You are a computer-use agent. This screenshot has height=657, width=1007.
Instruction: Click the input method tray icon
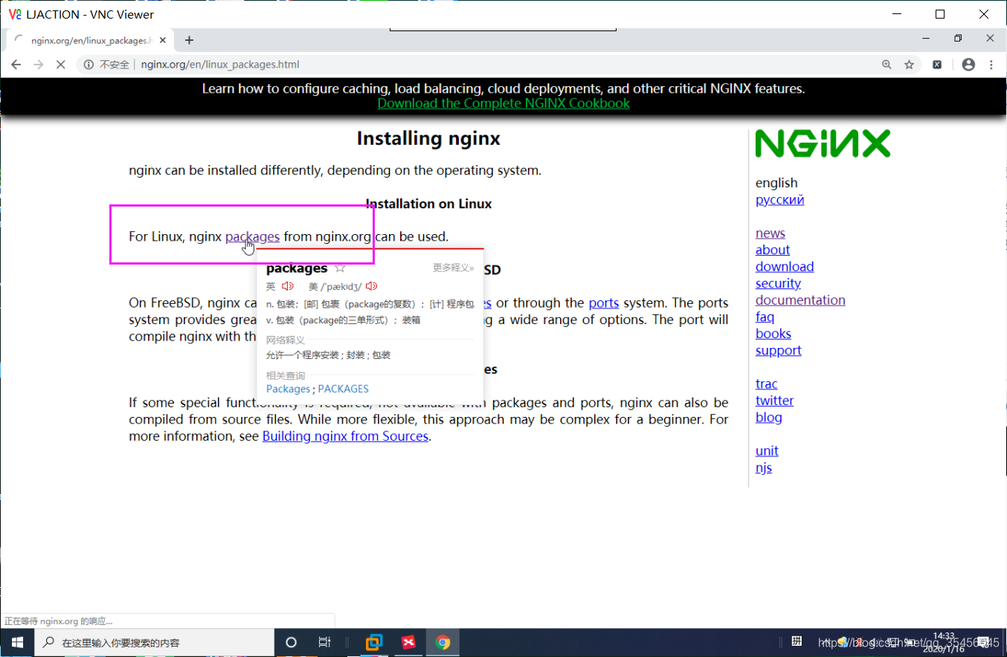pyautogui.click(x=797, y=641)
